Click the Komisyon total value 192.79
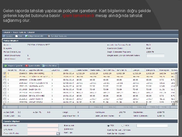182x137 pixels. 122,112
